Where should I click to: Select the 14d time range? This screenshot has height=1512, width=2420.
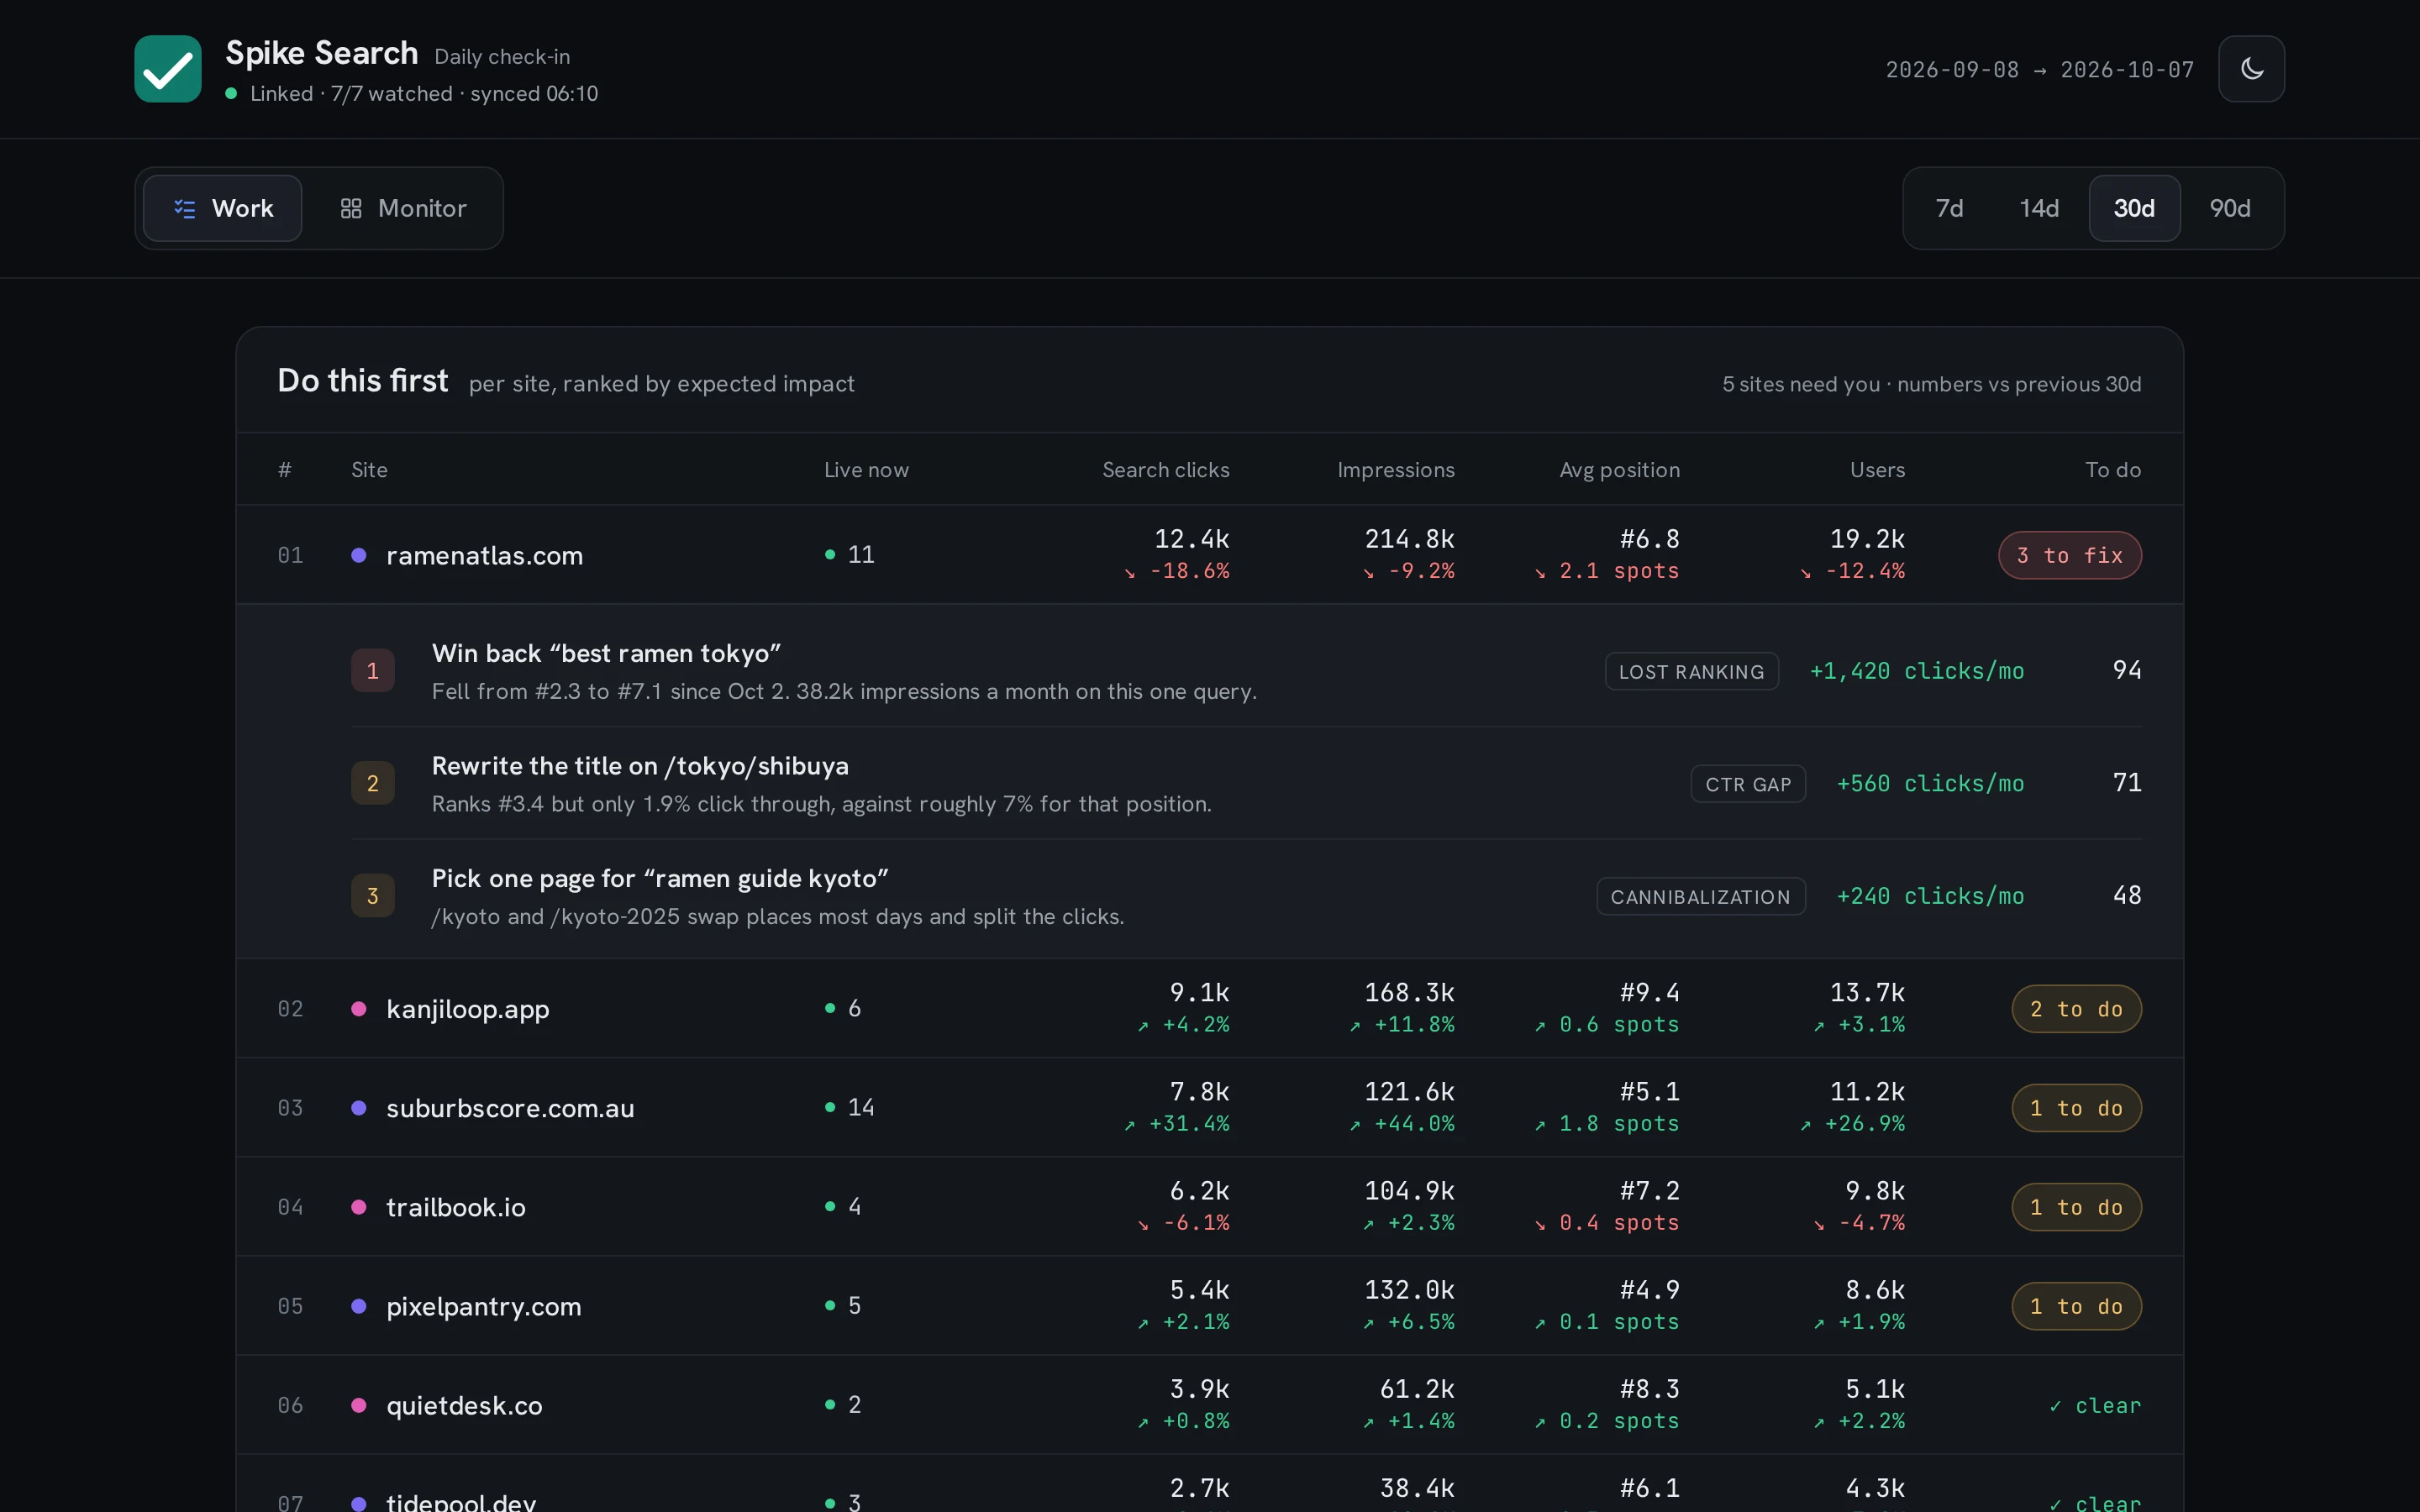coord(2039,208)
